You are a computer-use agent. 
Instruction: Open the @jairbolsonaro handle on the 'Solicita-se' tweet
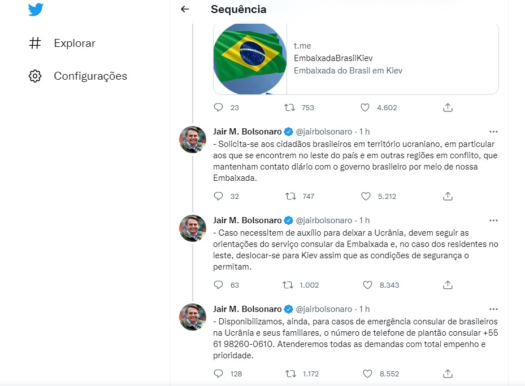324,132
